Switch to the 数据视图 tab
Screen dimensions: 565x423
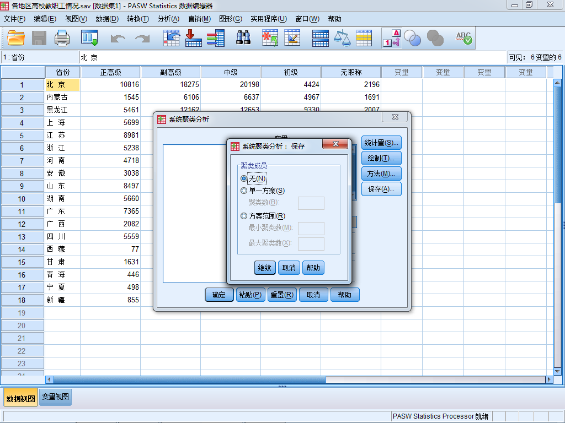(21, 399)
